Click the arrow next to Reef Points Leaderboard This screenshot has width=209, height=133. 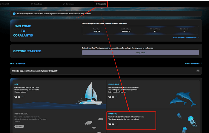[199, 38]
